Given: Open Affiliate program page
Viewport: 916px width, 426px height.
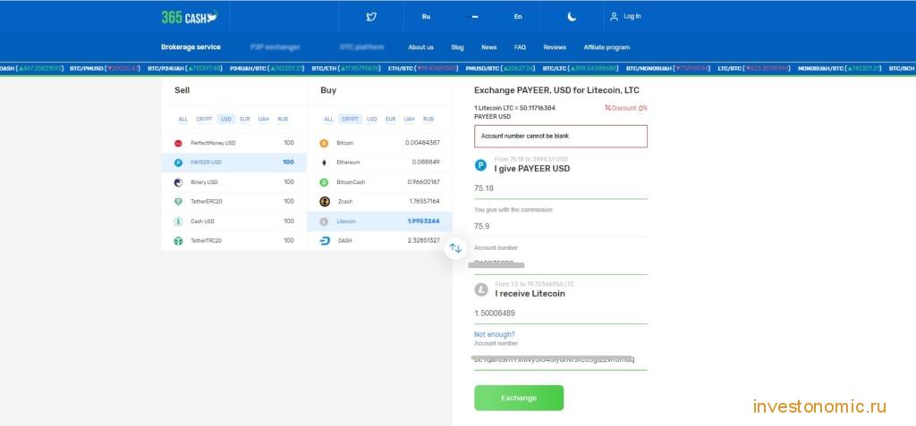Looking at the screenshot, I should coord(606,47).
